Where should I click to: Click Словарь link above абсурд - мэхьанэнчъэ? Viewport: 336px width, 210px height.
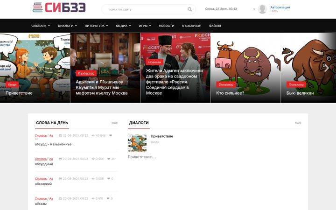41,136
